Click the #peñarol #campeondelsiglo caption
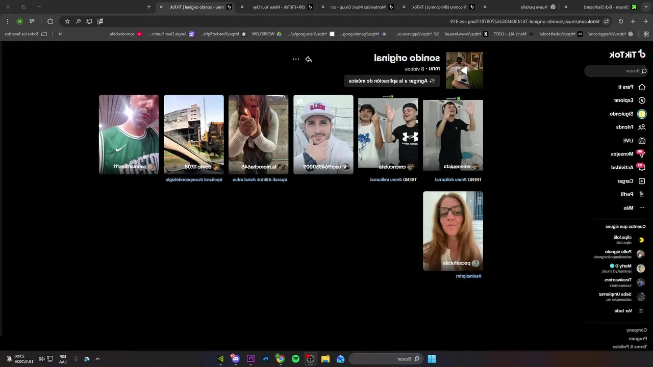Viewport: 653px width, 367px height. coord(194,179)
